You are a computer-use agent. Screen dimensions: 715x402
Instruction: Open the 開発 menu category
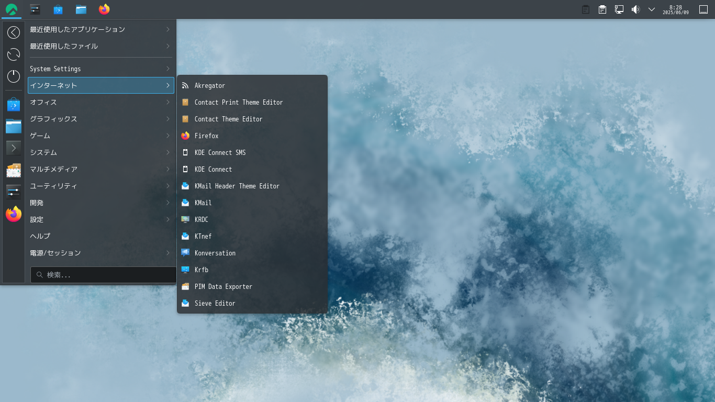[x=101, y=203]
